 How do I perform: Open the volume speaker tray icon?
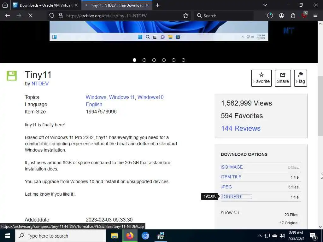click(x=282, y=236)
